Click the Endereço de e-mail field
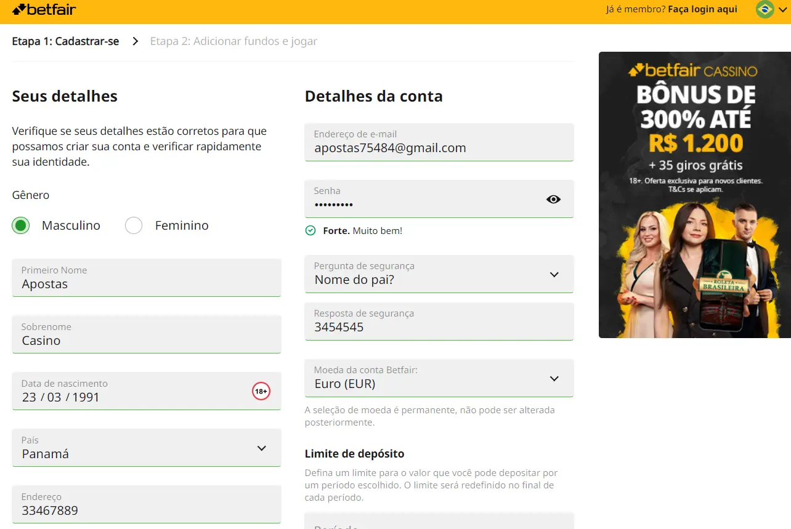Screen dimensions: 791x529 pyautogui.click(x=439, y=142)
